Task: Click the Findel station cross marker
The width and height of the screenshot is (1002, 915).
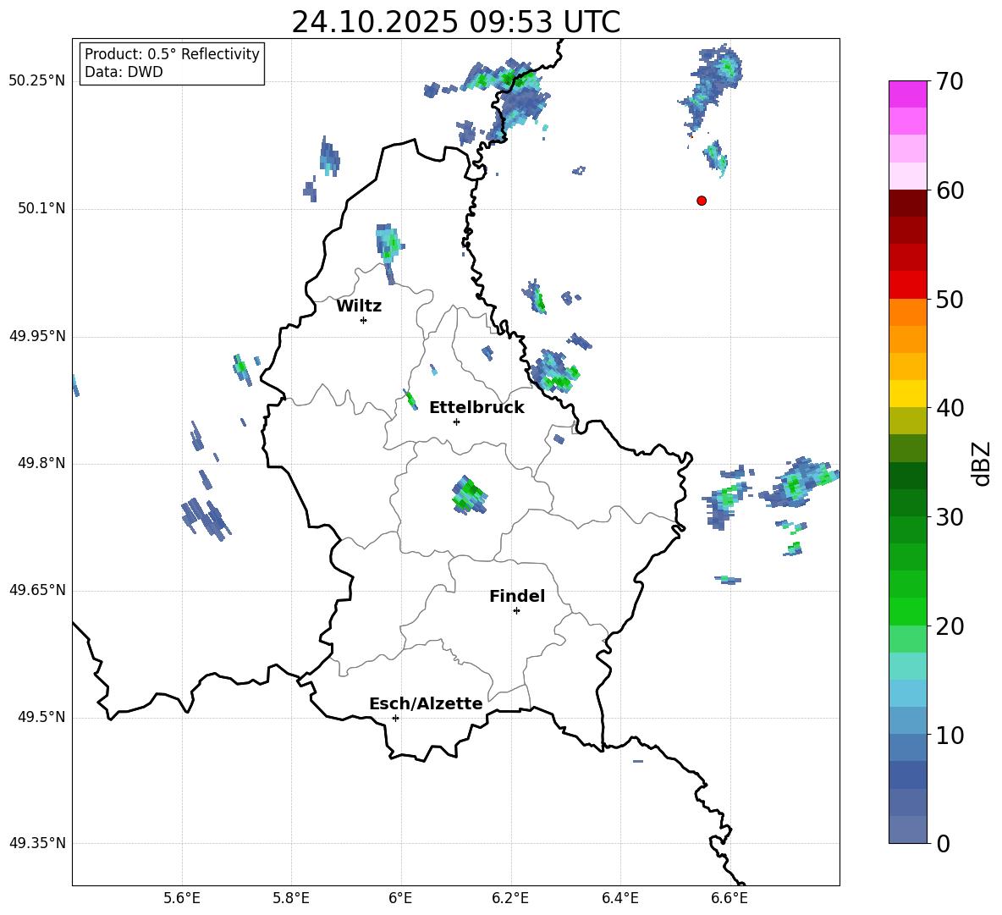Action: [x=516, y=611]
